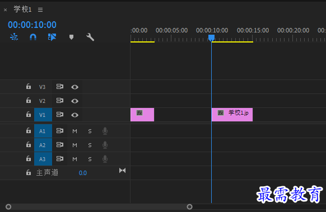326x212 pixels.
Task: Open timeline display settings wrench
Action: coord(90,37)
